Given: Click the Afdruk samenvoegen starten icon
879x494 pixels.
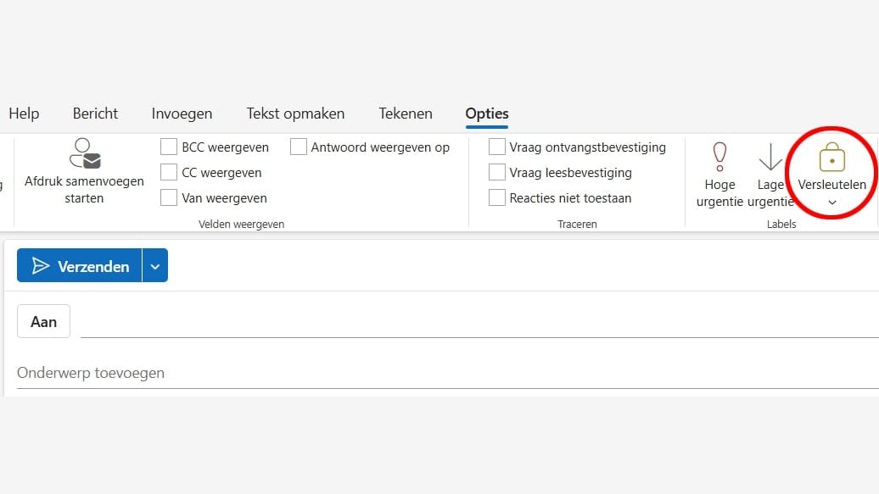Looking at the screenshot, I should [84, 153].
